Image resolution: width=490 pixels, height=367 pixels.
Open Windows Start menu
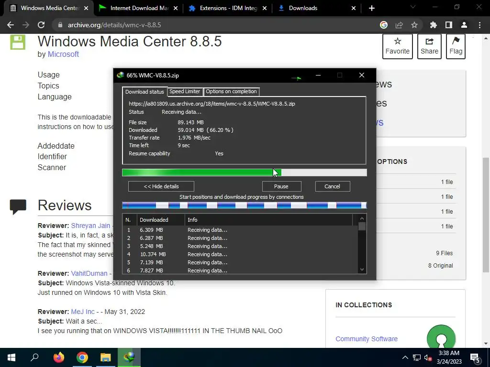11,357
